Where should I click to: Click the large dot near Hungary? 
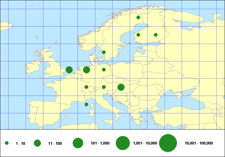[x=121, y=87]
